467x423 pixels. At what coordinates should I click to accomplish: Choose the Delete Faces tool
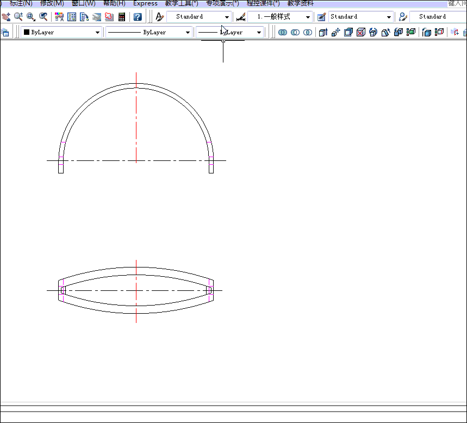click(x=360, y=32)
